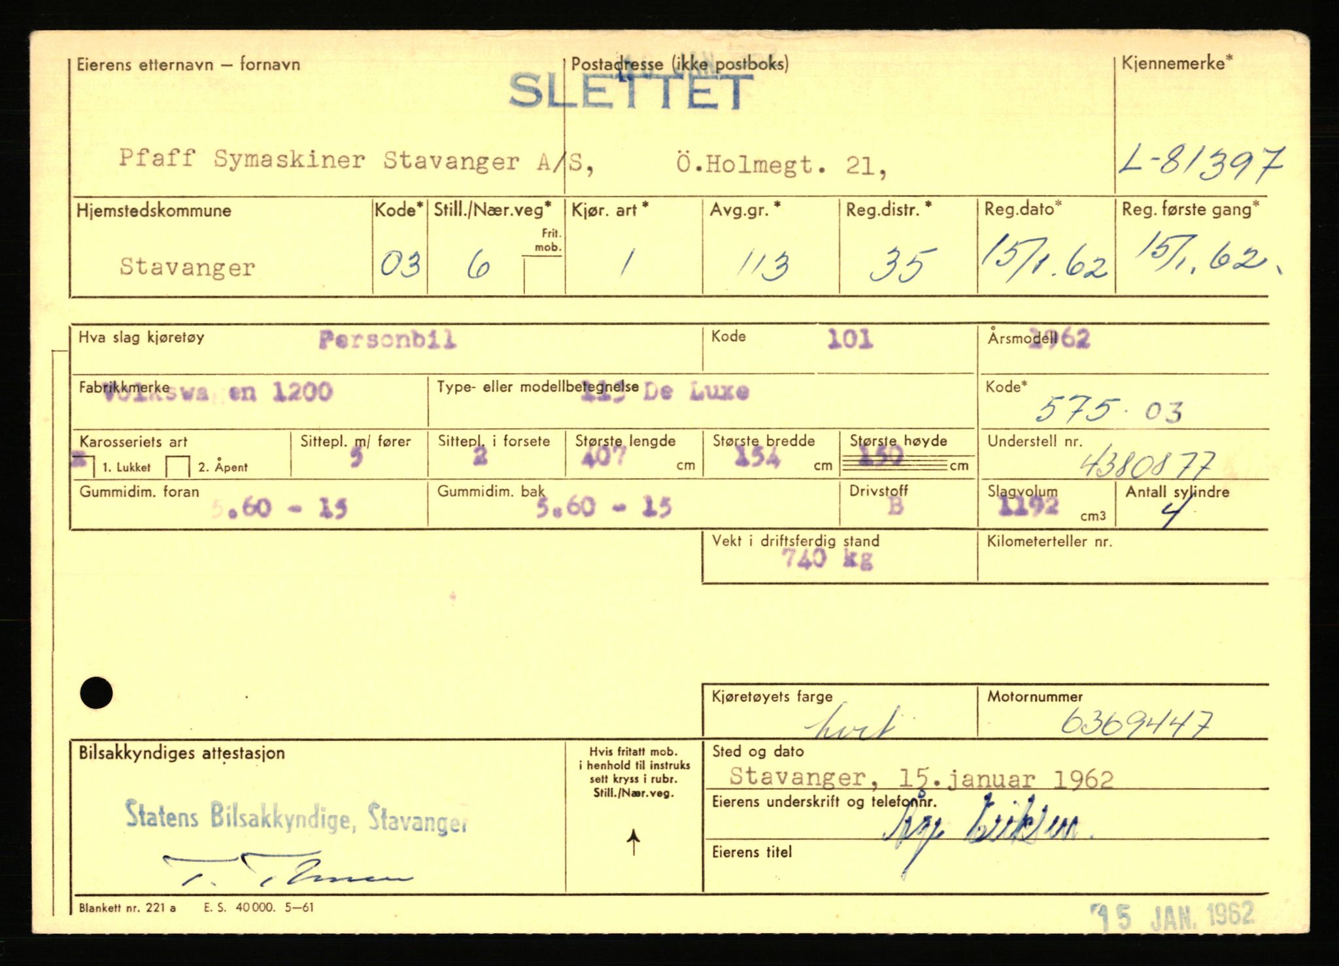
Task: Click the inspector's signature under the stamp
Action: tap(288, 870)
